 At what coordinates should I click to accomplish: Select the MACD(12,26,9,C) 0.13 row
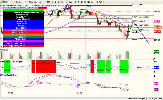point(23,44)
